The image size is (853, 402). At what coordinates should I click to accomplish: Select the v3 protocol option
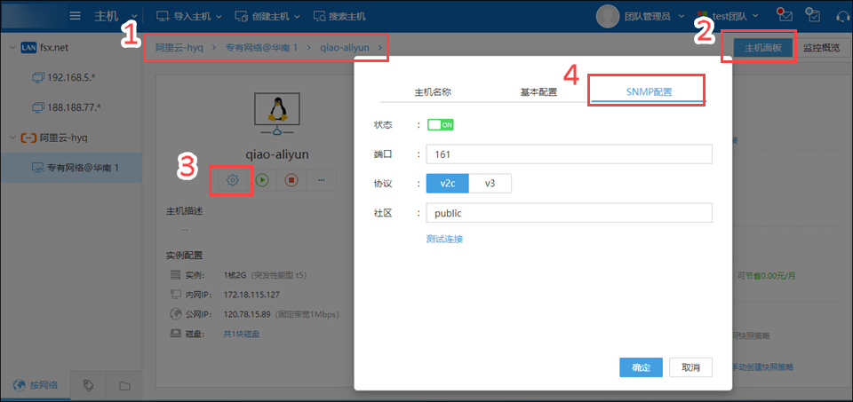coord(490,184)
